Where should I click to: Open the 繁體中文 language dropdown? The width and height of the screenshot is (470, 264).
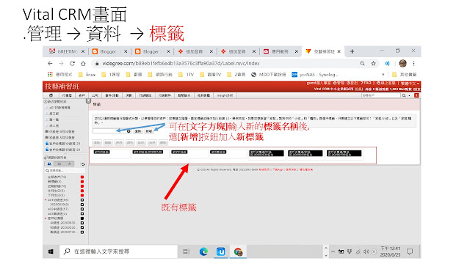[411, 83]
